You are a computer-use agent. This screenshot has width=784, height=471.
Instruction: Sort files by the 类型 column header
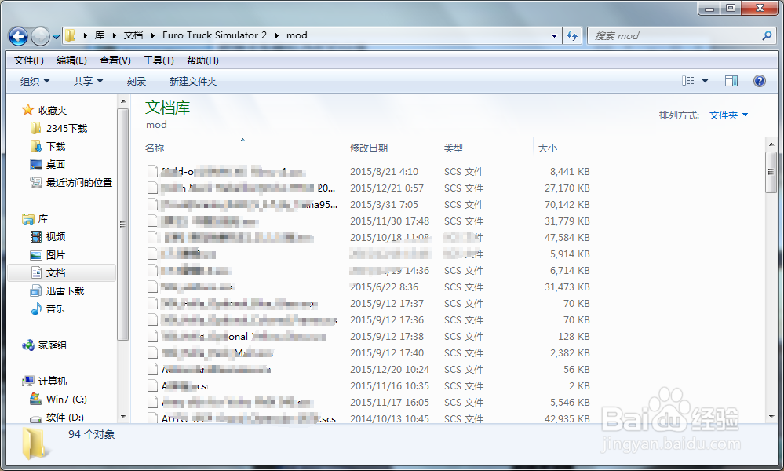pyautogui.click(x=454, y=148)
